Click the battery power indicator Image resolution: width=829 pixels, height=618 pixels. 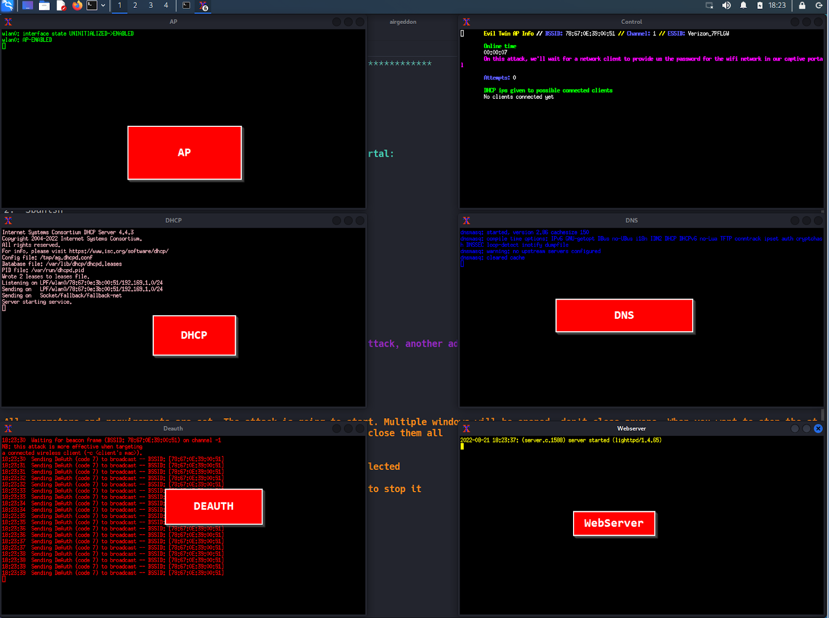click(x=760, y=6)
